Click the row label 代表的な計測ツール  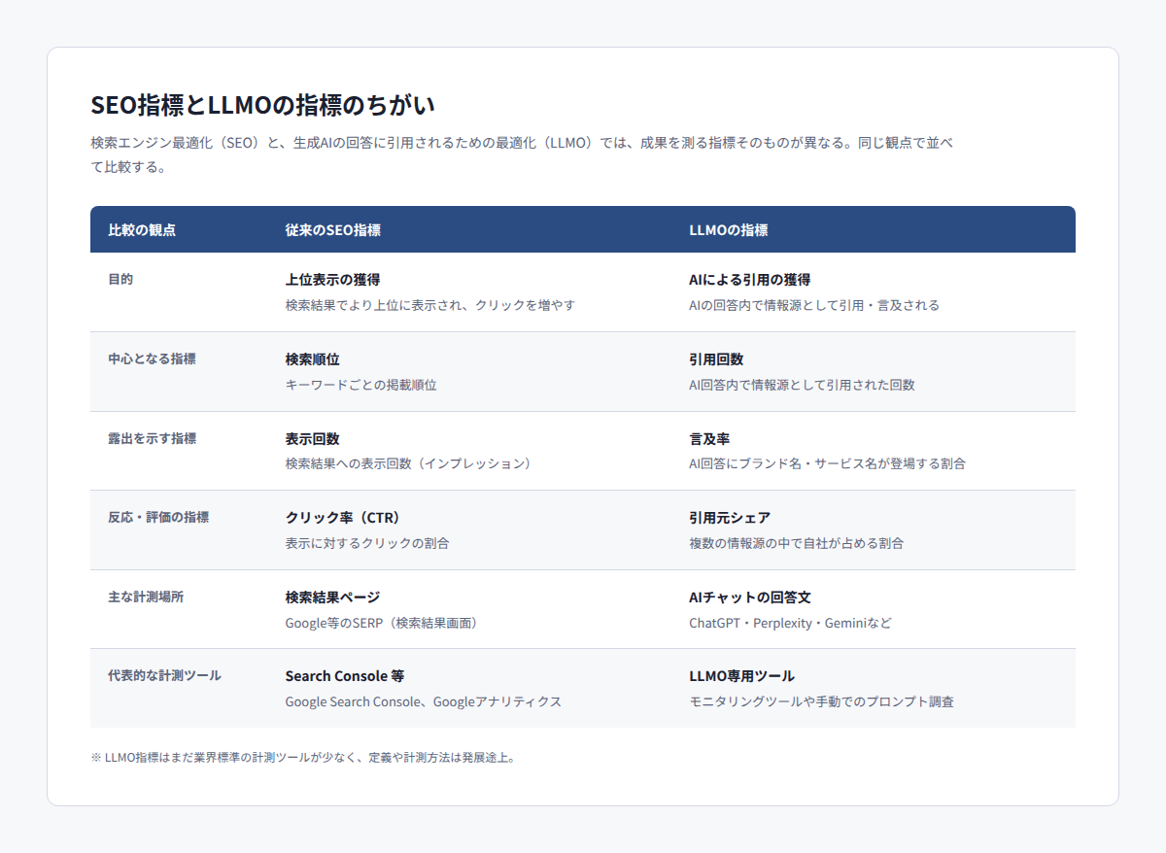[x=164, y=675]
